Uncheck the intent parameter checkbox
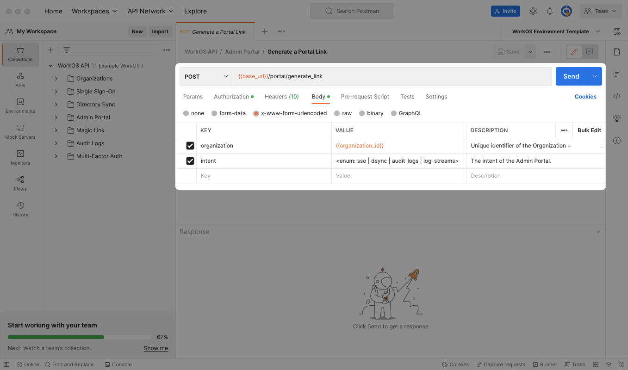Image resolution: width=628 pixels, height=370 pixels. tap(190, 161)
